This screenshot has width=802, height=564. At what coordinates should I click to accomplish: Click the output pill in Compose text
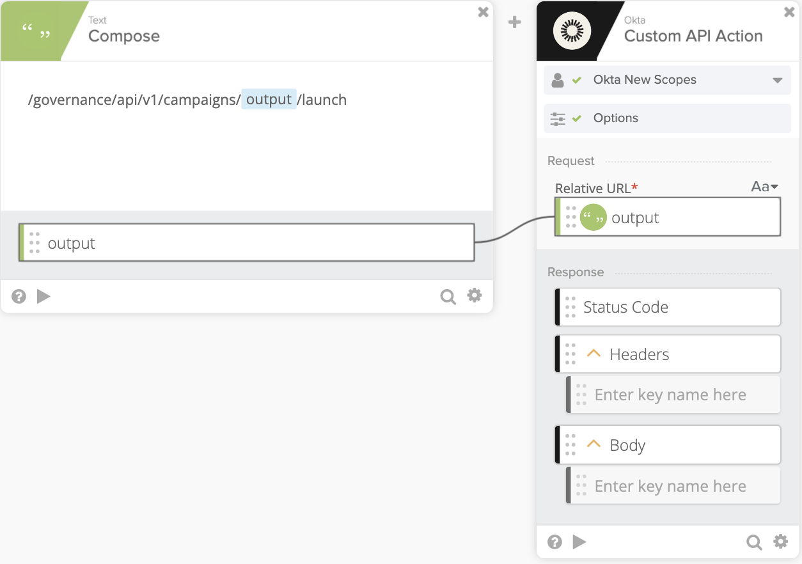click(x=269, y=100)
